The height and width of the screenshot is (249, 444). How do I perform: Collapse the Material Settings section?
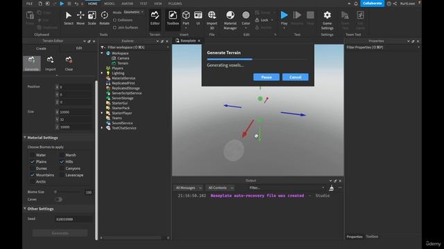click(x=25, y=138)
